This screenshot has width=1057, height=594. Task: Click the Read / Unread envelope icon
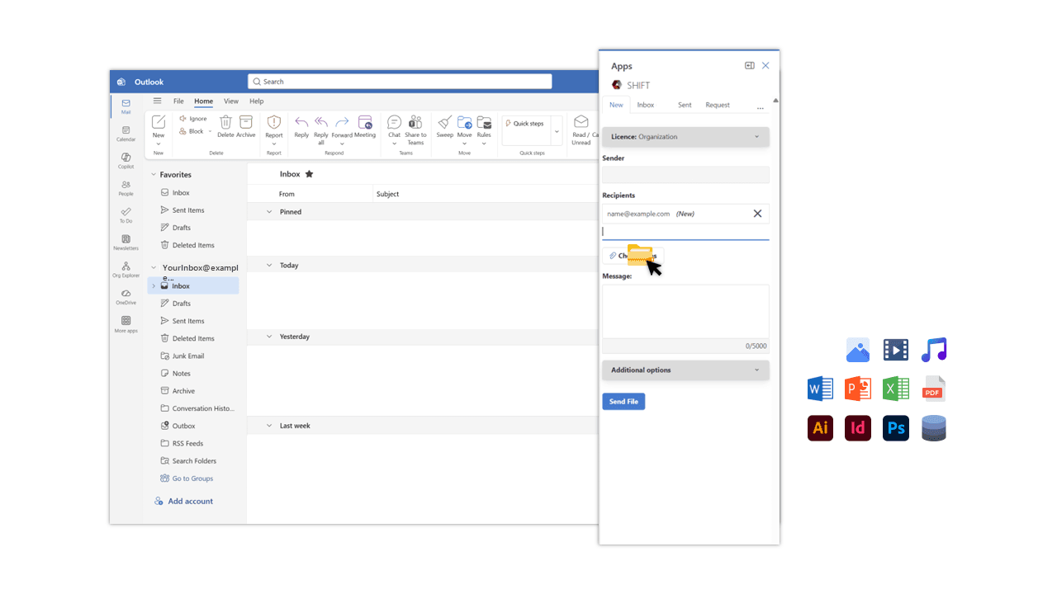tap(581, 122)
